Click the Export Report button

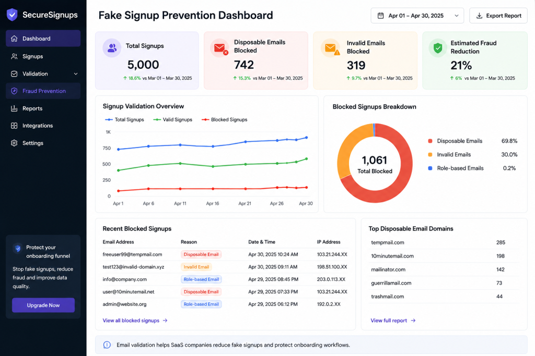coord(498,16)
